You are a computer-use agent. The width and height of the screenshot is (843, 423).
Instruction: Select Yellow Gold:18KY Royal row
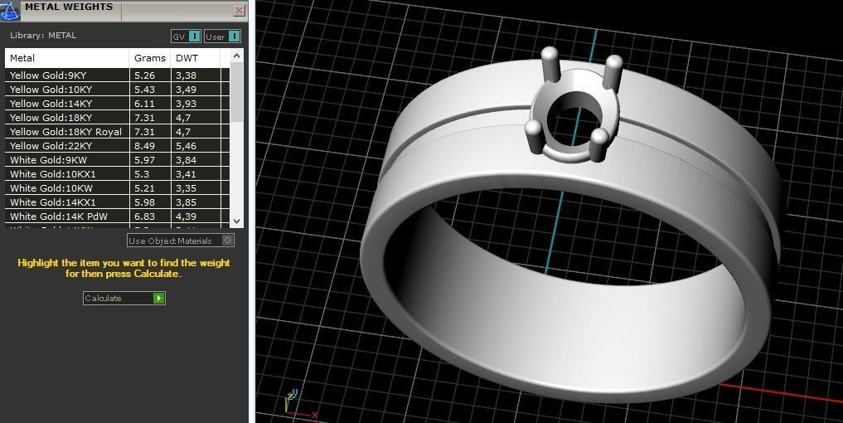pyautogui.click(x=117, y=131)
